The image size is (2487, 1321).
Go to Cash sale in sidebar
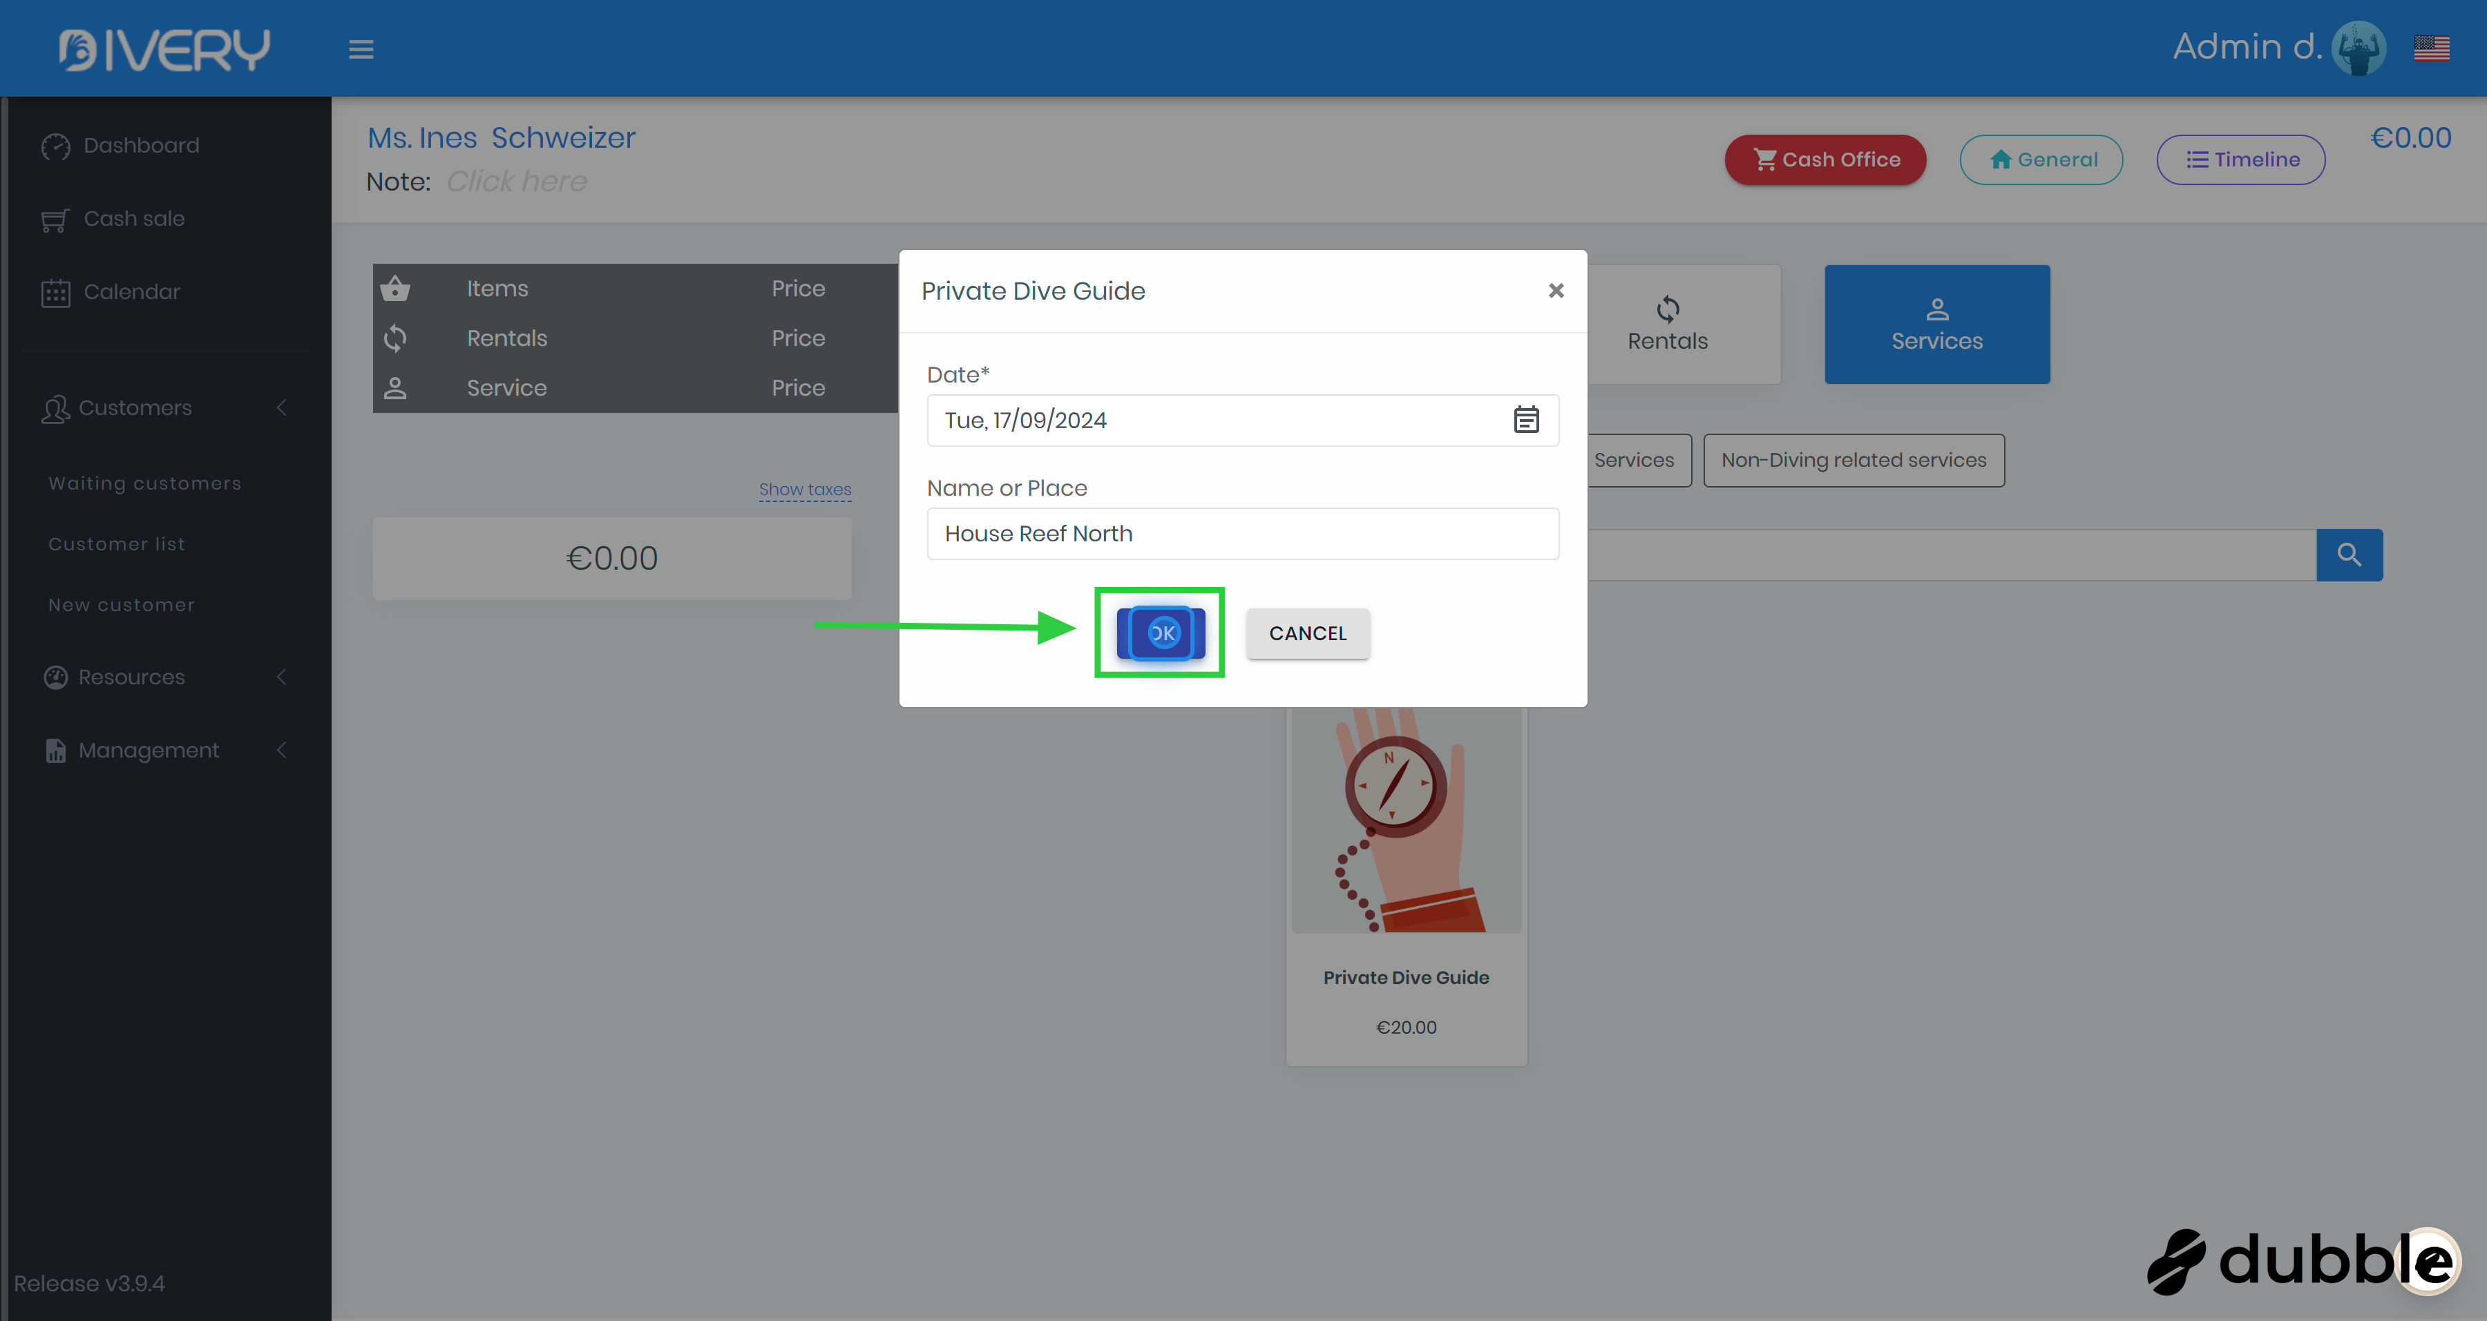(133, 219)
